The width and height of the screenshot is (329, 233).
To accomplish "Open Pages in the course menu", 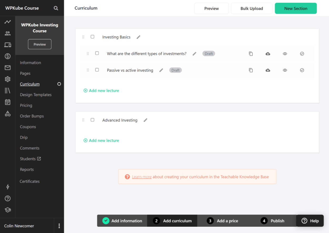I will click(25, 73).
